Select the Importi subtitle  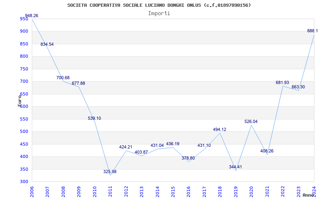coord(159,14)
